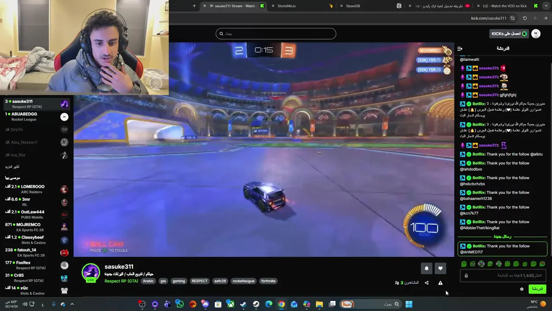Screen dimensions: 552x311
Task: Close the ShrinkMe.io tab
Action: point(273,6)
